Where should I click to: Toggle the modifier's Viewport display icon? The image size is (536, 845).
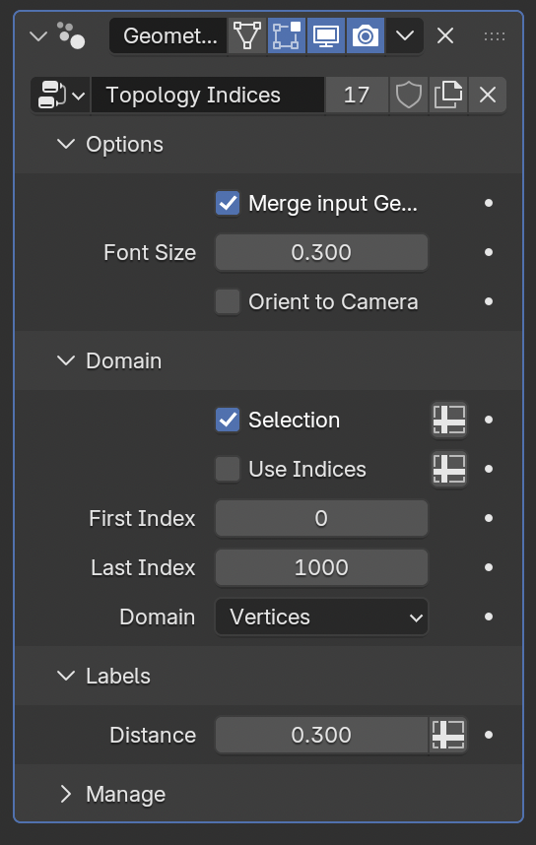tap(326, 36)
